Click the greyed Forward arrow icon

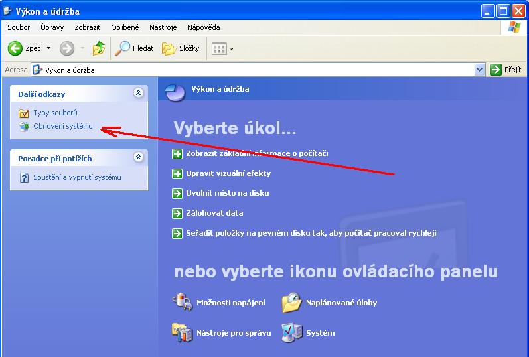click(x=67, y=48)
